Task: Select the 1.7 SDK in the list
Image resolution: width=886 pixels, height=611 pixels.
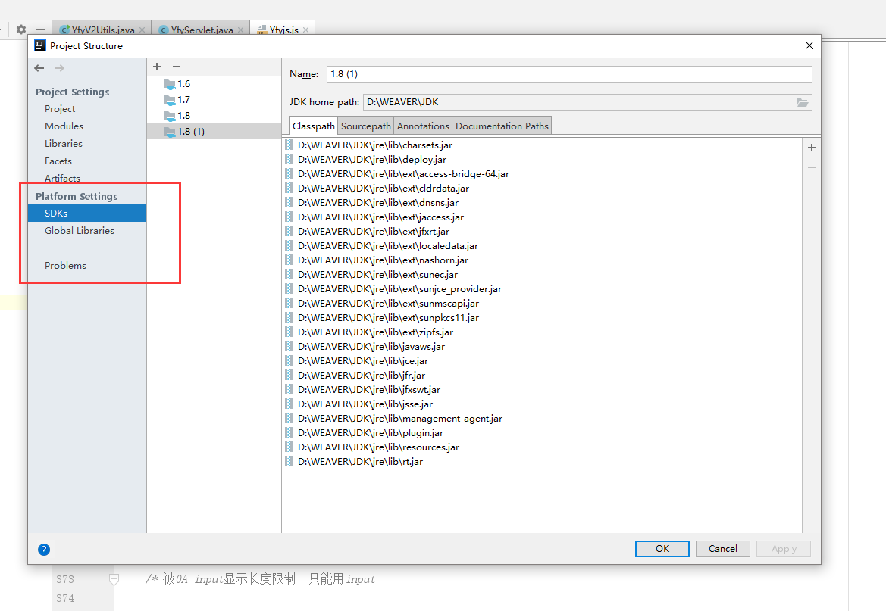Action: [x=180, y=99]
